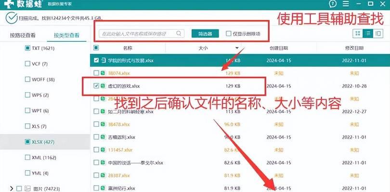Switch to list view

click(x=368, y=34)
